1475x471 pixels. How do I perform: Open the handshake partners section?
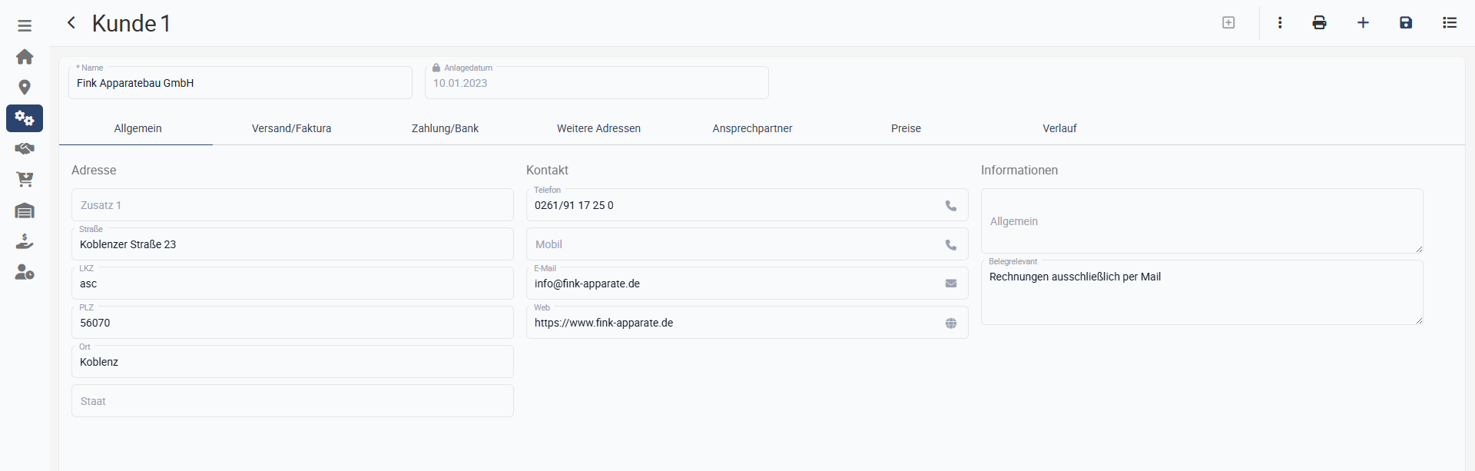25,149
